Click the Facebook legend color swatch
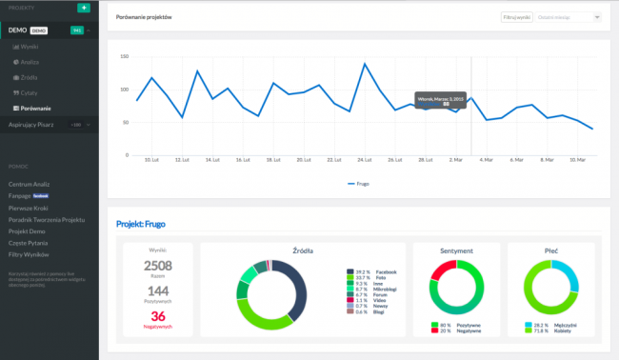619x360 pixels. click(x=350, y=272)
